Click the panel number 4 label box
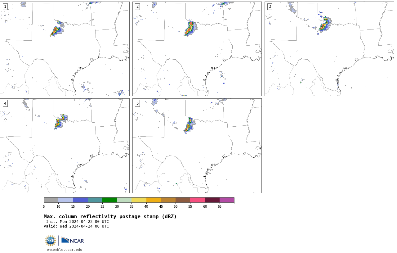Screen dimensions: 397x253 [5, 103]
